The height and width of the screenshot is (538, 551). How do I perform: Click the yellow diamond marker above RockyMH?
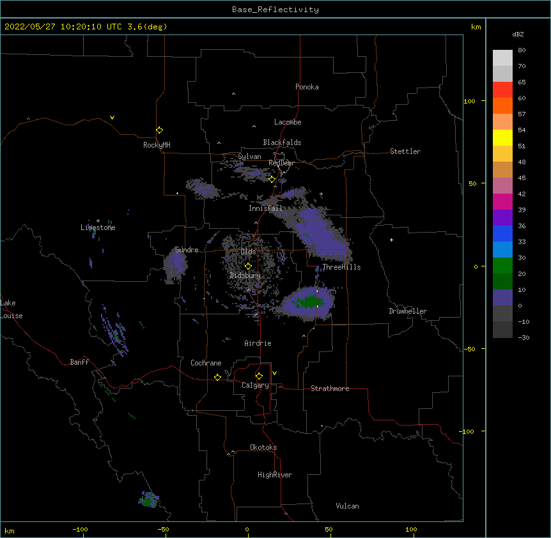click(x=159, y=130)
